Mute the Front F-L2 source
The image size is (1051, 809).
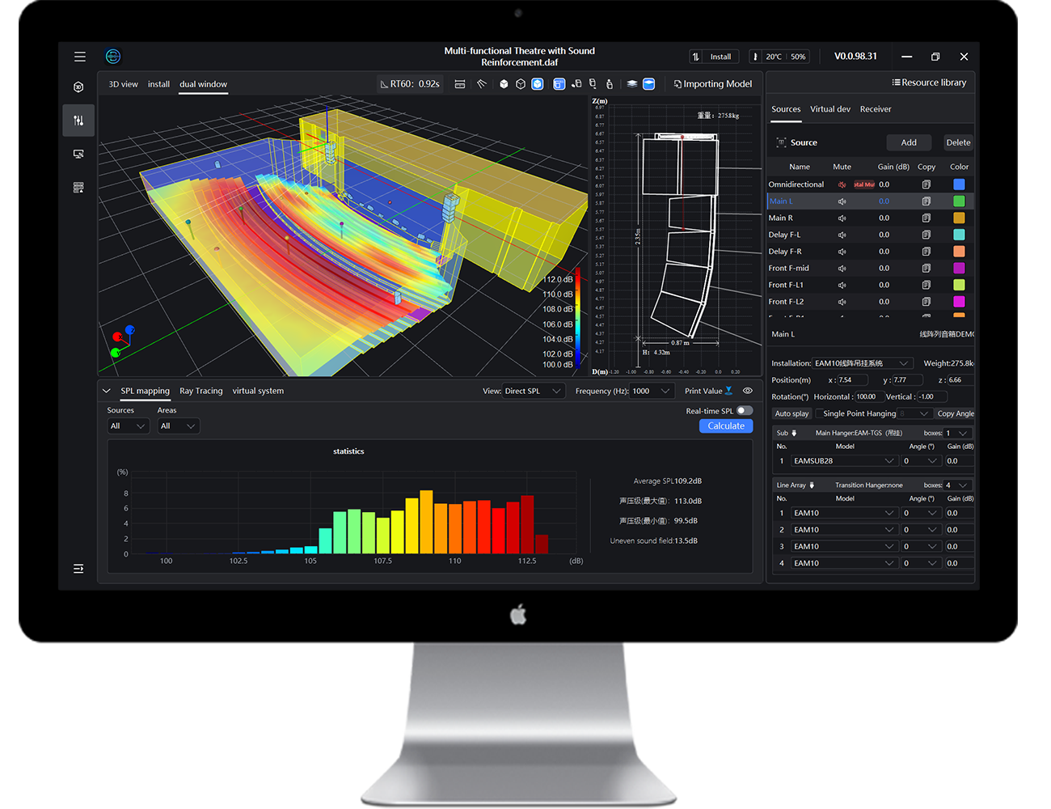point(842,302)
